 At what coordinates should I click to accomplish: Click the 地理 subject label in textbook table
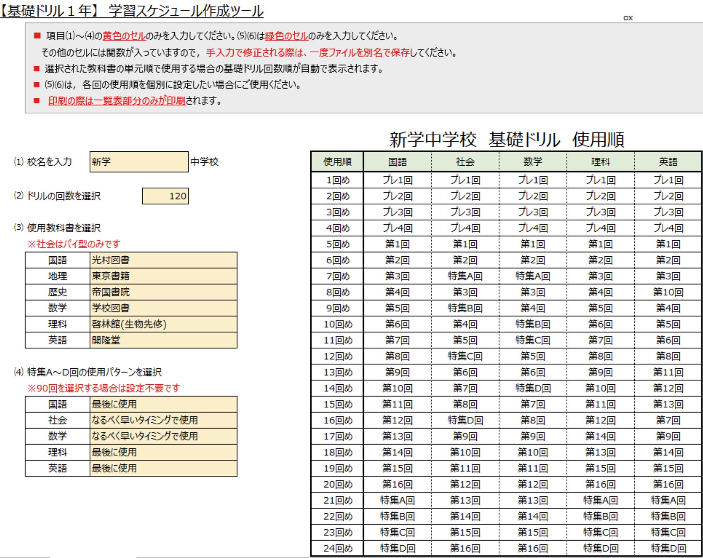tap(58, 276)
